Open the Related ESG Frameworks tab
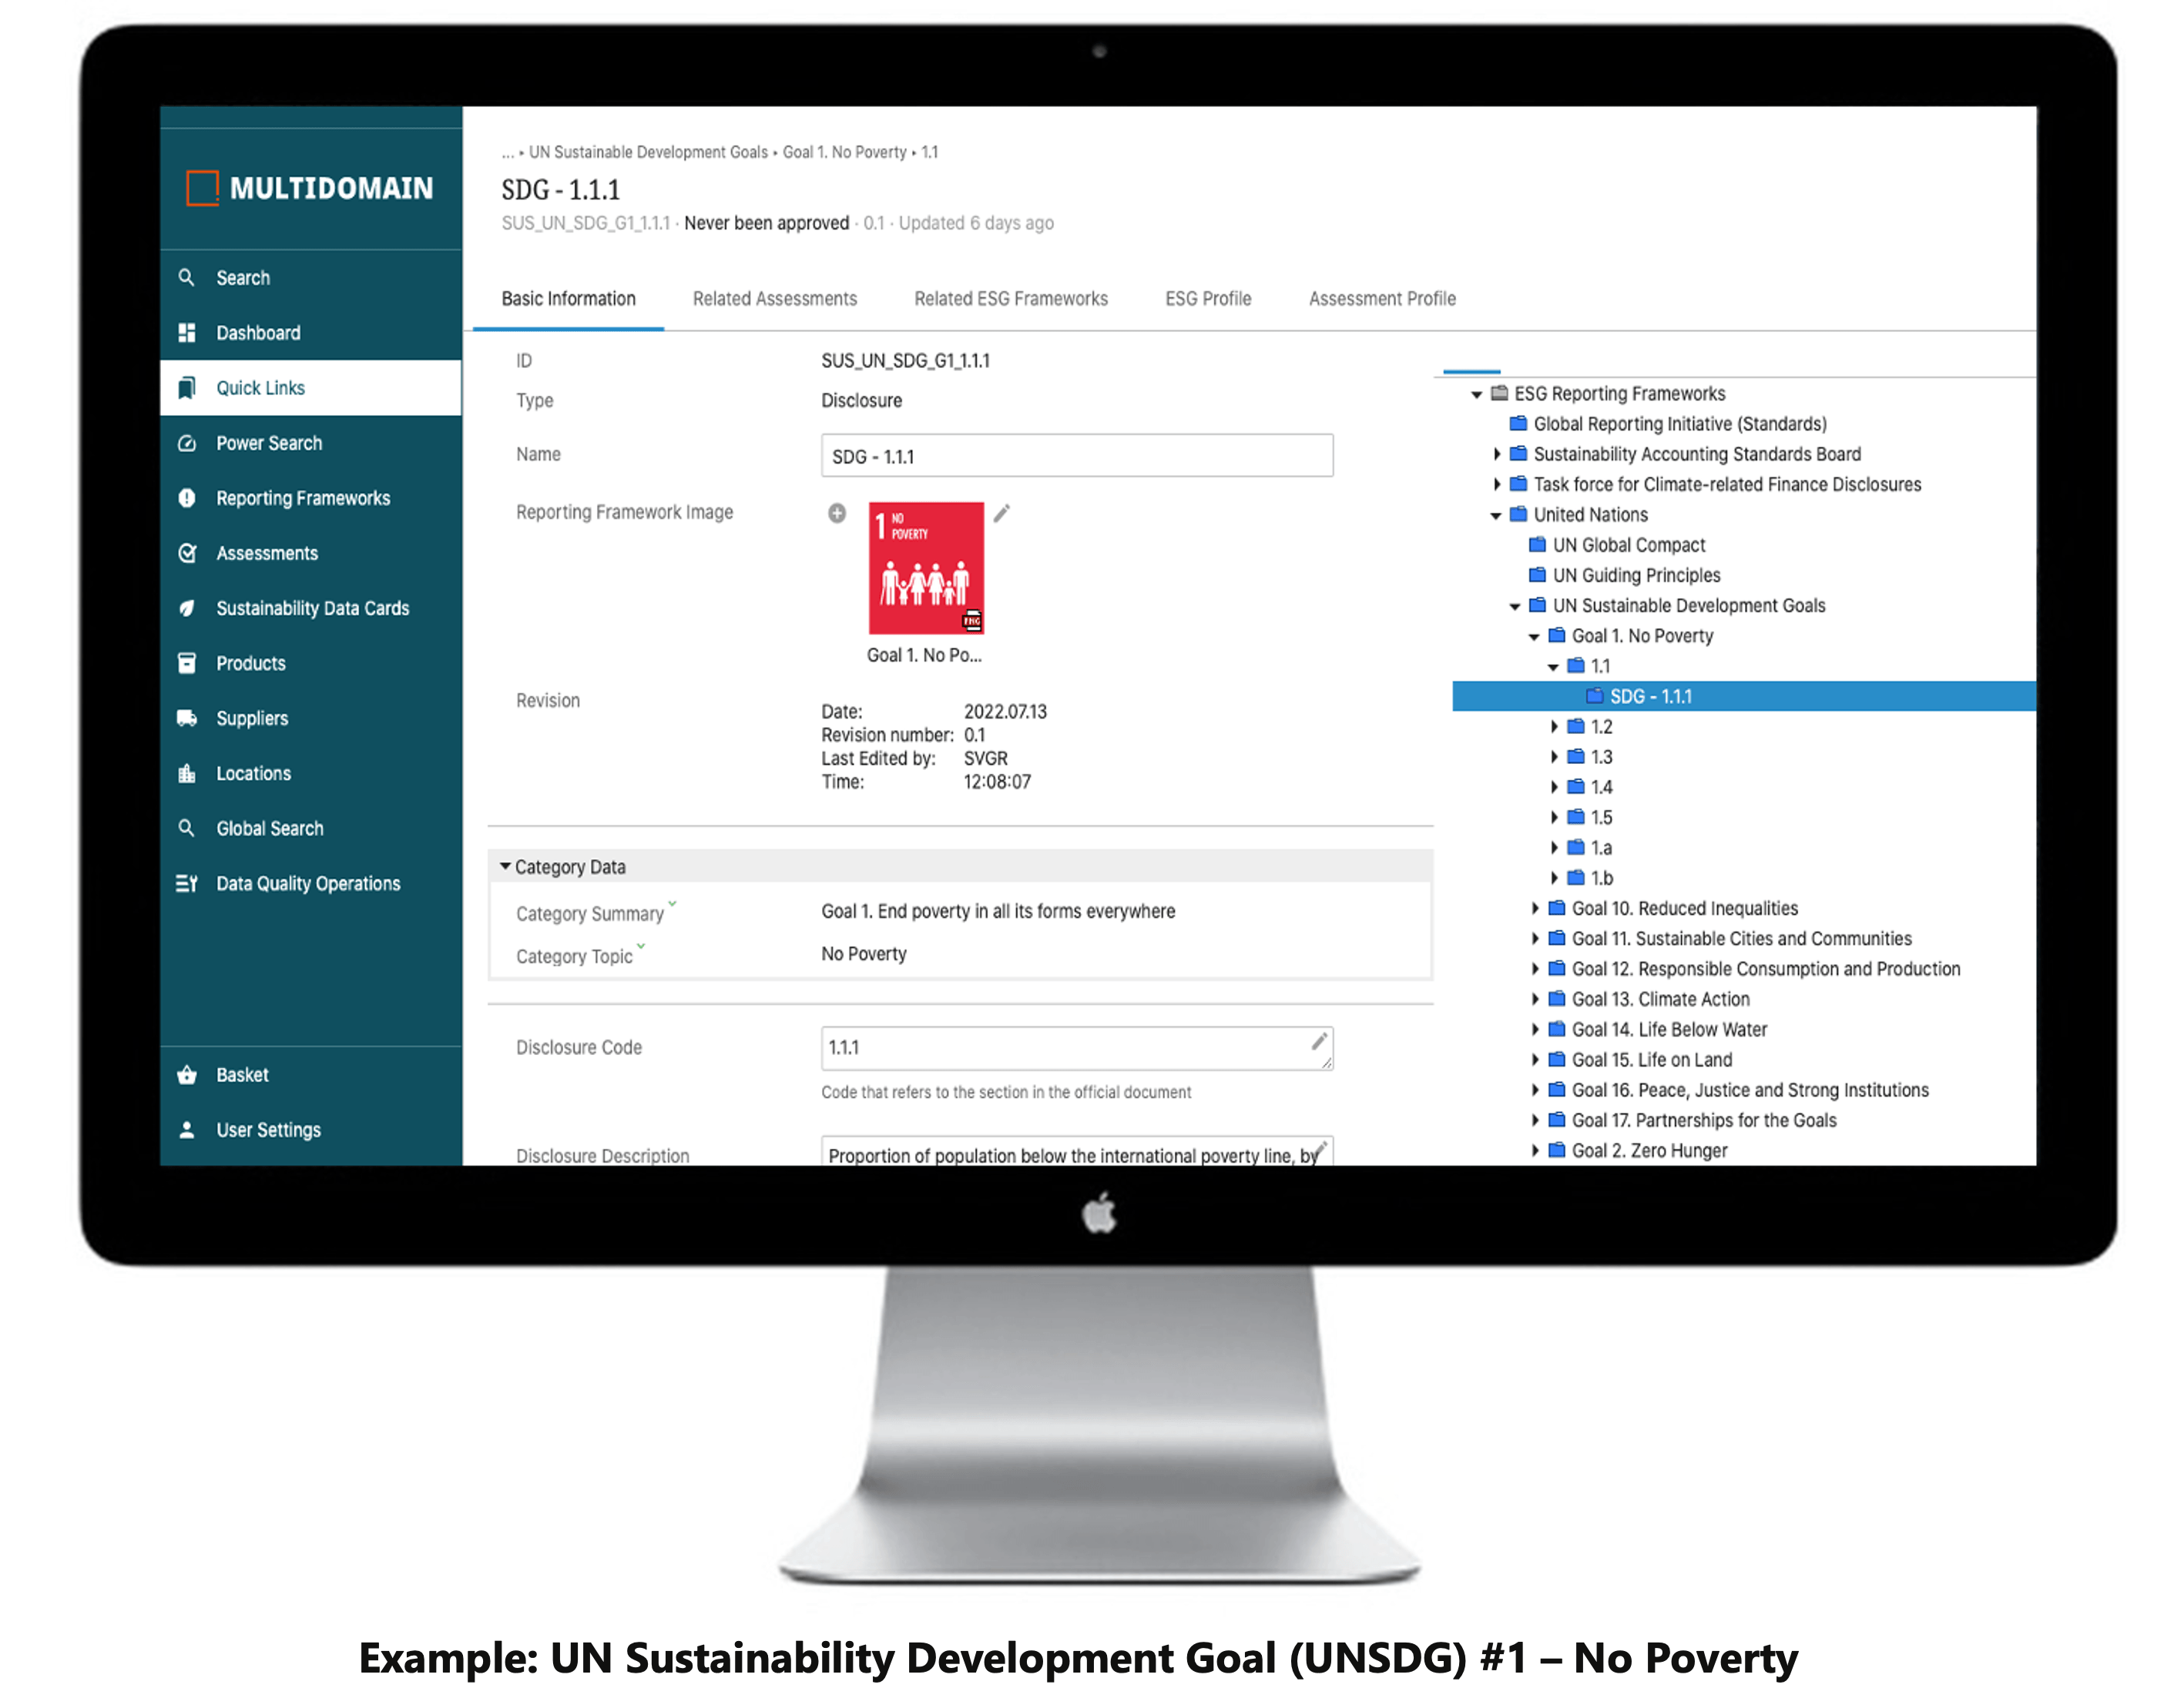This screenshot has width=2164, height=1708. coord(1011,298)
